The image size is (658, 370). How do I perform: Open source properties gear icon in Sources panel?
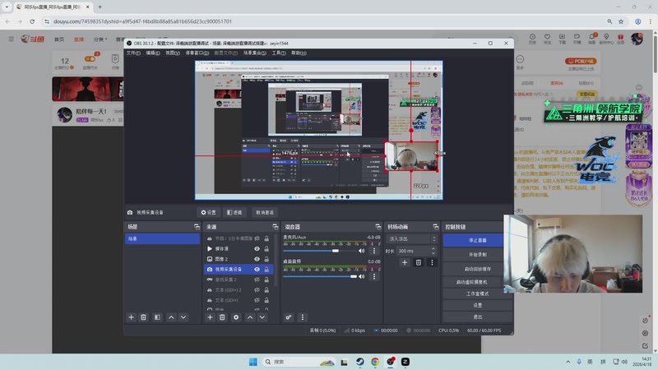pos(236,317)
